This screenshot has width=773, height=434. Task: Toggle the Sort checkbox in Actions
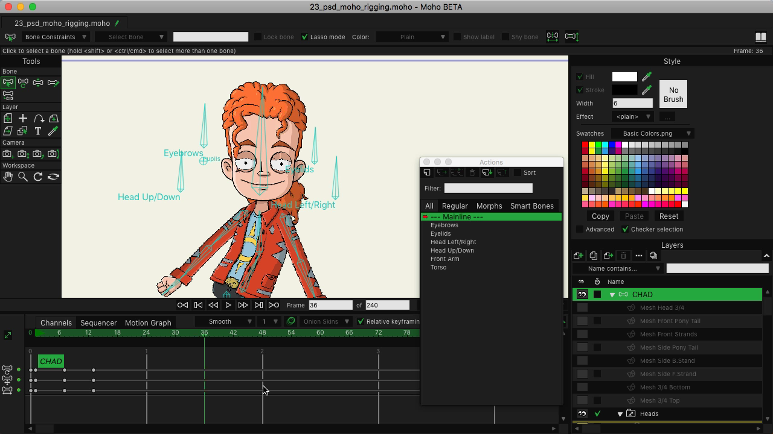click(517, 173)
